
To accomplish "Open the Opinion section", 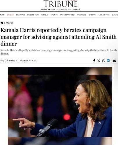I will [x=92, y=15].
